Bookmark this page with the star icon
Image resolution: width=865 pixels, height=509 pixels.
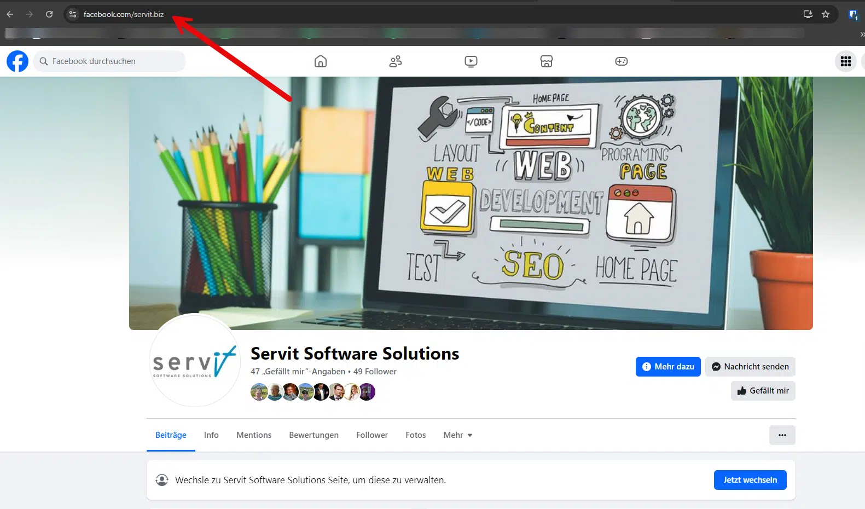coord(826,14)
